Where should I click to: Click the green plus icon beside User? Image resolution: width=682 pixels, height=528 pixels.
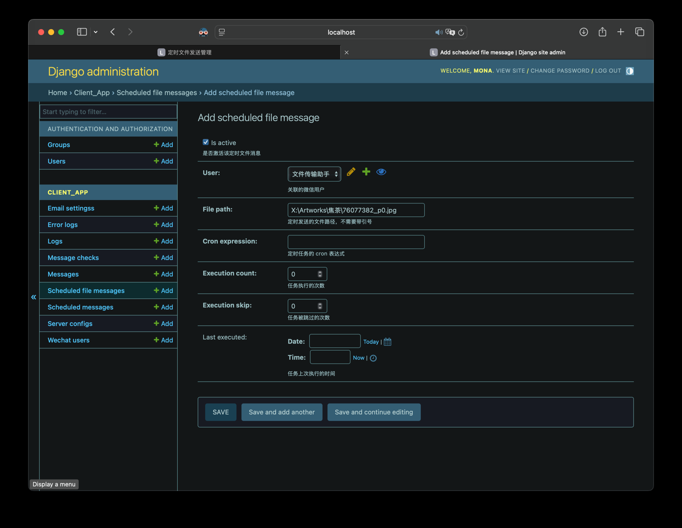(366, 172)
